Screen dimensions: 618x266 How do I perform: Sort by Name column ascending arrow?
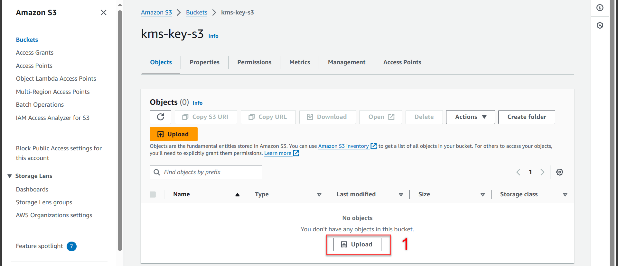click(x=238, y=195)
